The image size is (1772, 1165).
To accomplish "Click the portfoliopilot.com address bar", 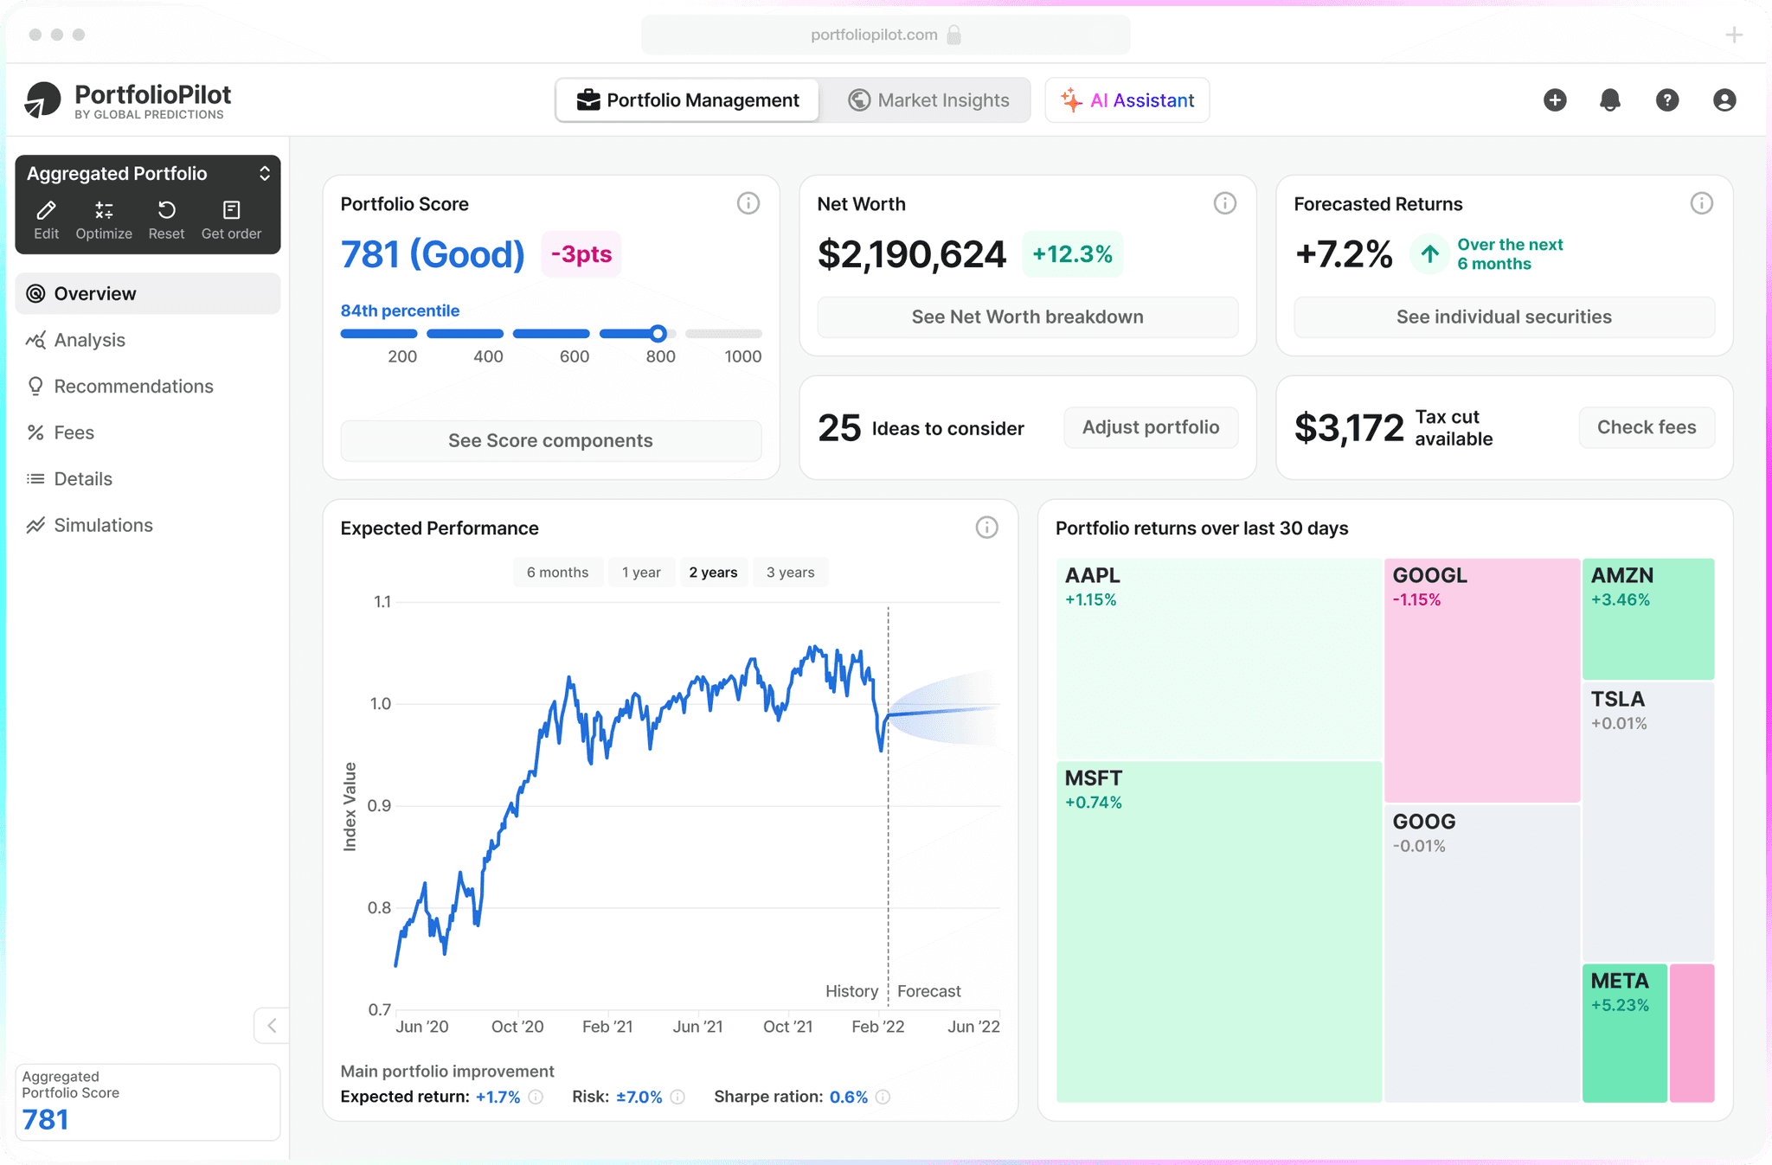I will pos(886,35).
